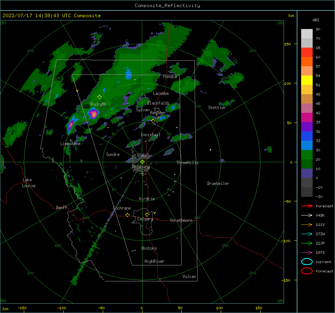Click the magenta 18TS arrow legend icon
This screenshot has height=313, width=335.
[x=307, y=253]
